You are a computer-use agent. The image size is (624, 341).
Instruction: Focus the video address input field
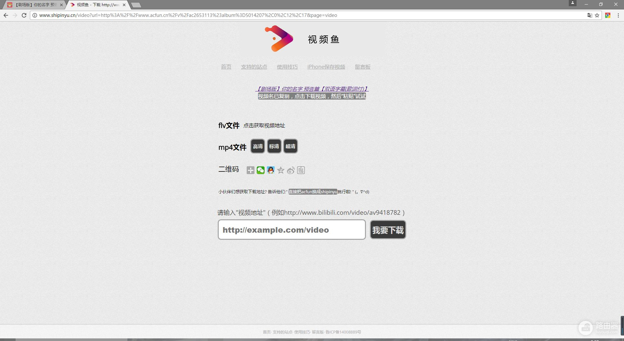[x=292, y=230]
